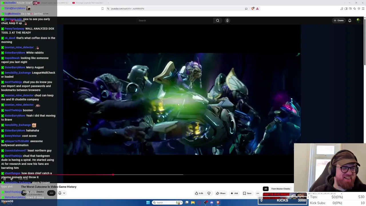366x206 pixels.
Task: Open YouTube notifications bell
Action: (x=350, y=21)
